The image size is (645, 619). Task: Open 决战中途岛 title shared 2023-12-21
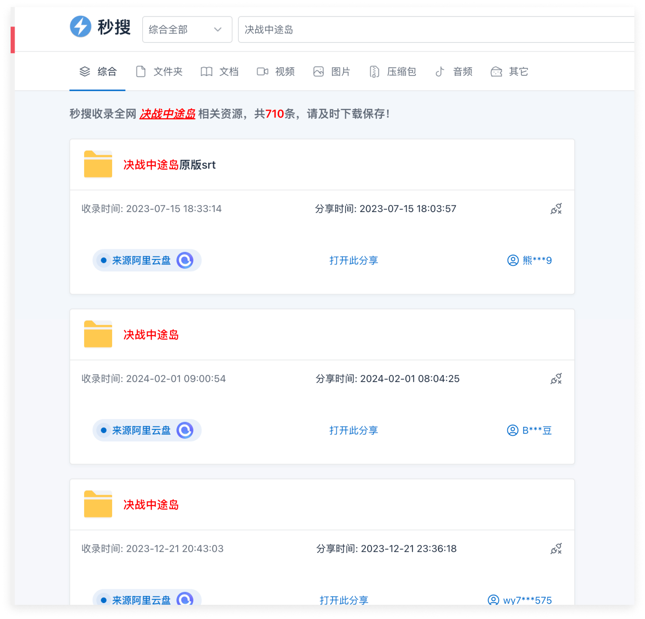(151, 505)
